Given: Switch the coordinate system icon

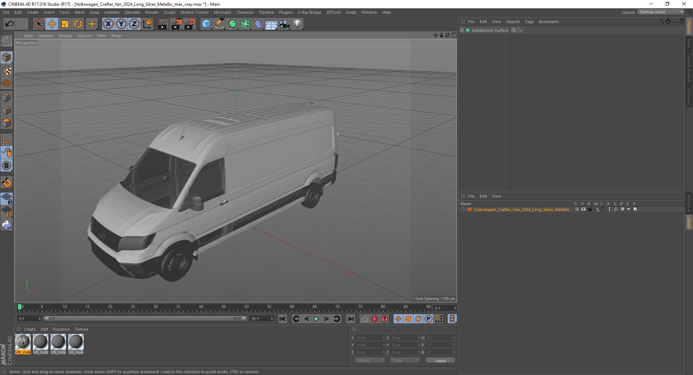Looking at the screenshot, I should [x=148, y=24].
